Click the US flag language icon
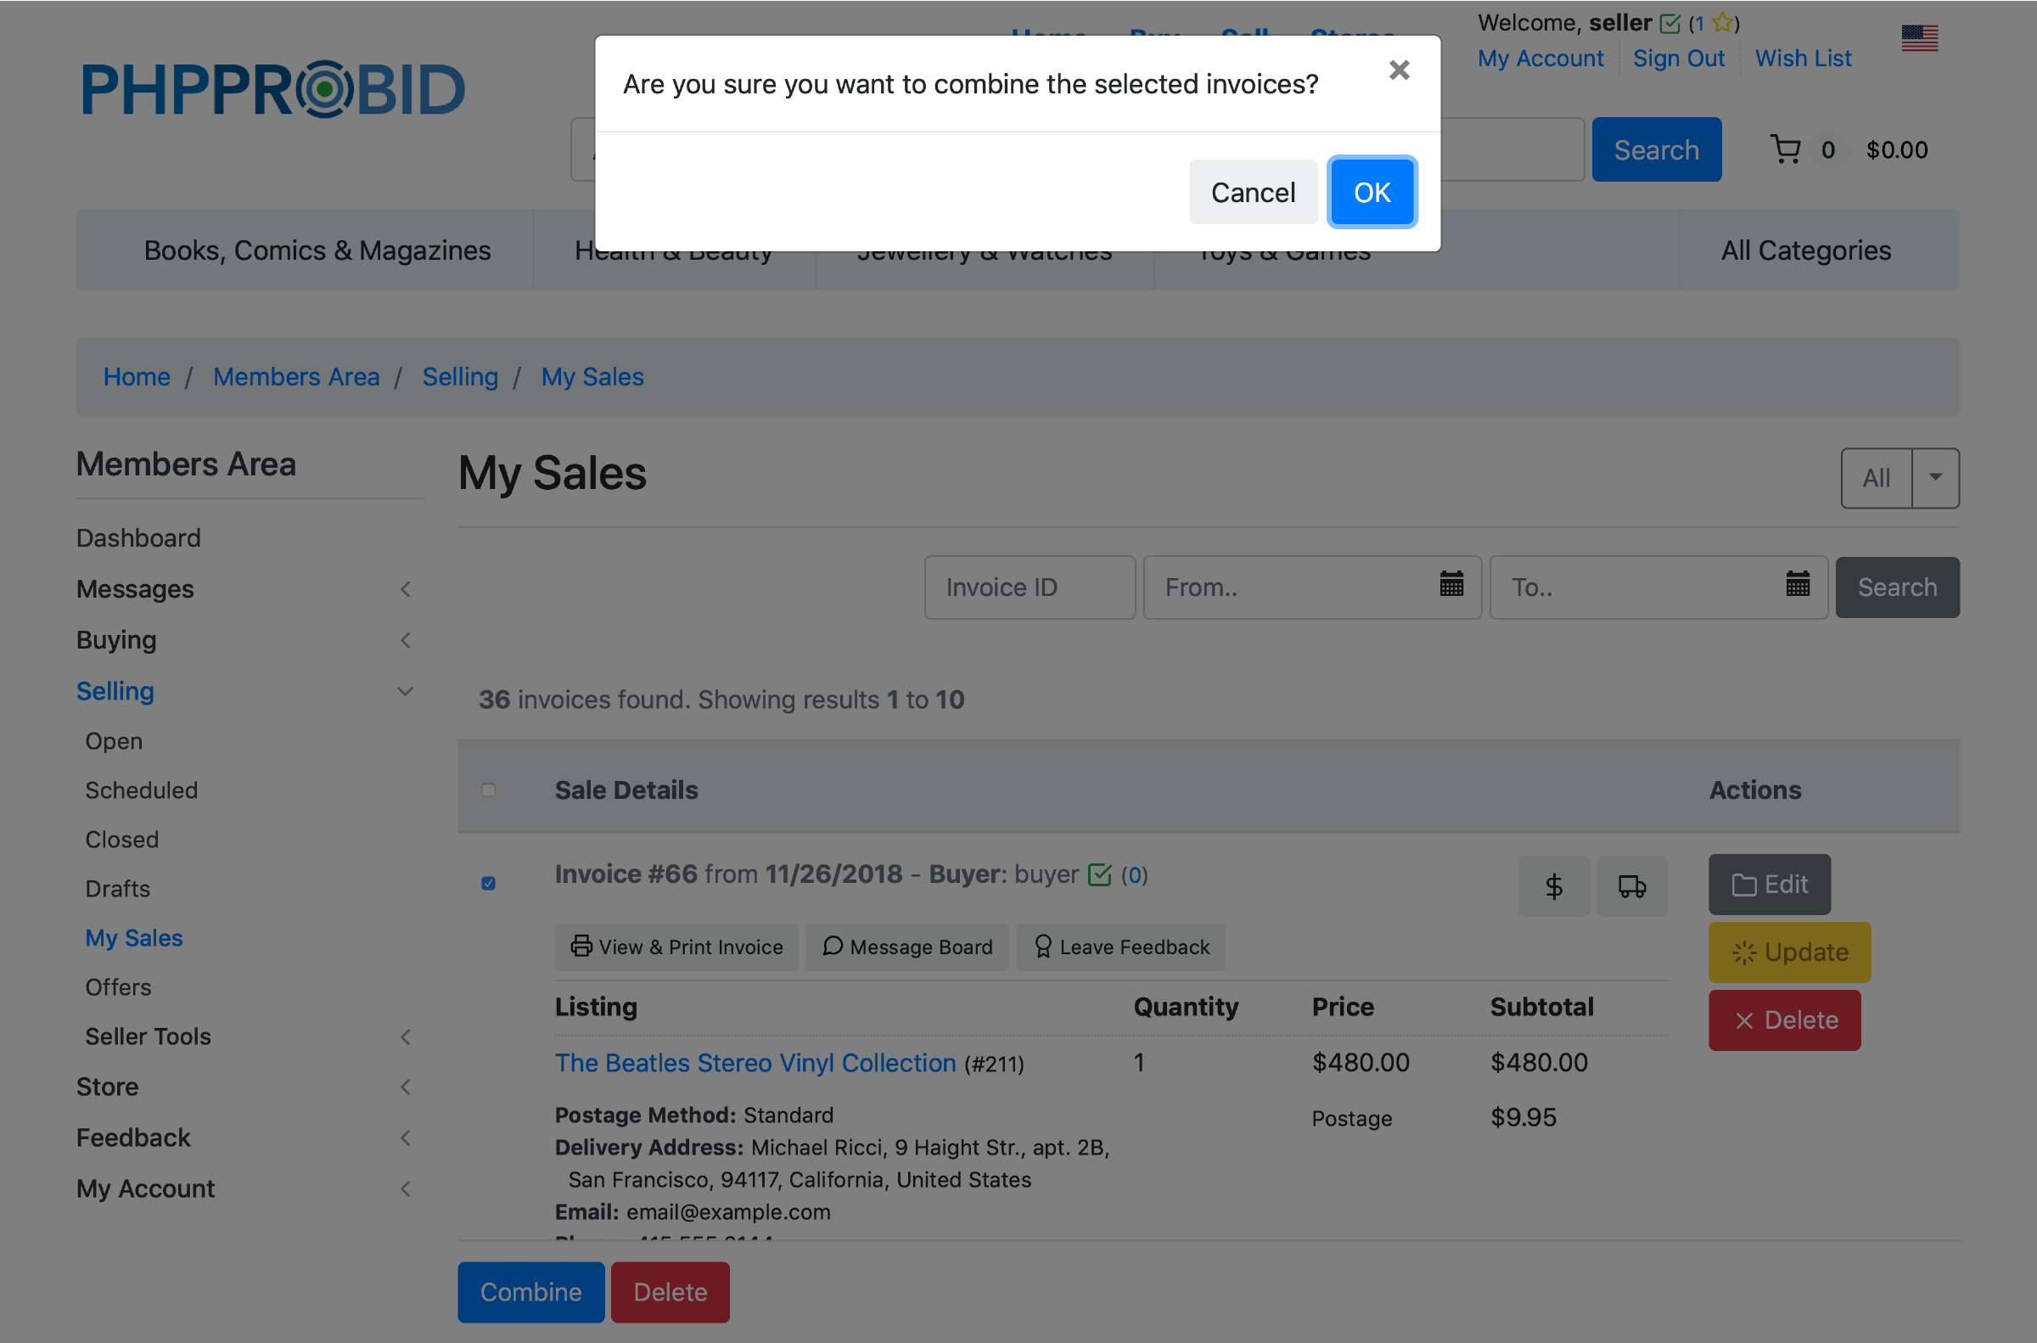Screen dimensions: 2037x1343 point(1919,38)
